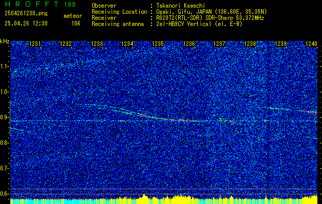Click the meteor count 106

click(x=76, y=23)
